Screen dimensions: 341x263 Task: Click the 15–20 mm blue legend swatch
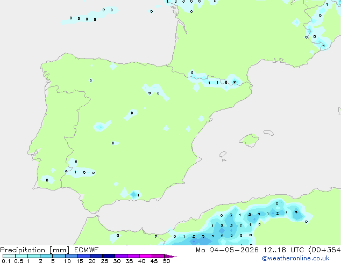pyautogui.click(x=84, y=256)
